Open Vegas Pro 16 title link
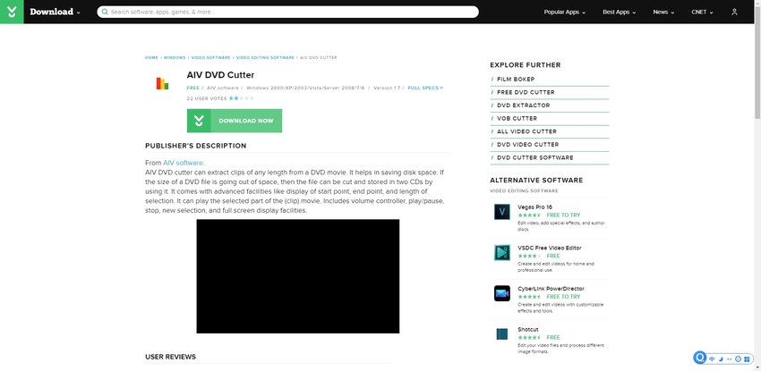This screenshot has height=371, width=761. coord(534,207)
